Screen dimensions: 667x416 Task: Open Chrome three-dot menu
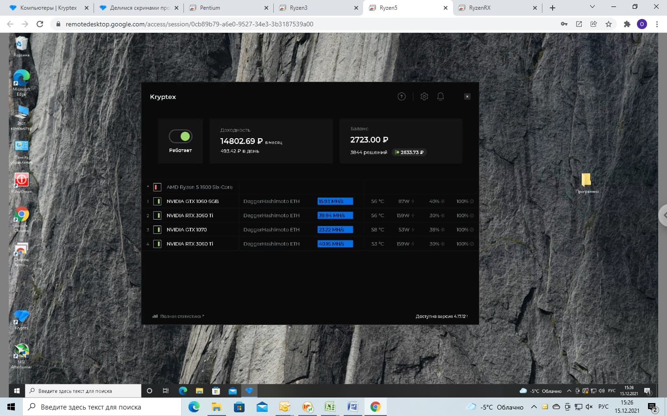click(x=657, y=24)
